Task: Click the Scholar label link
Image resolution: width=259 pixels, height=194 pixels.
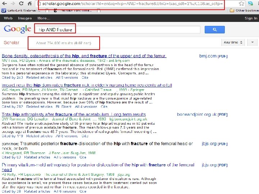Action: point(12,42)
